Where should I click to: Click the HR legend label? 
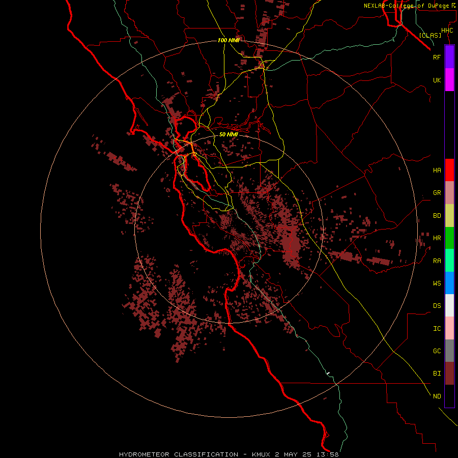pyautogui.click(x=437, y=238)
